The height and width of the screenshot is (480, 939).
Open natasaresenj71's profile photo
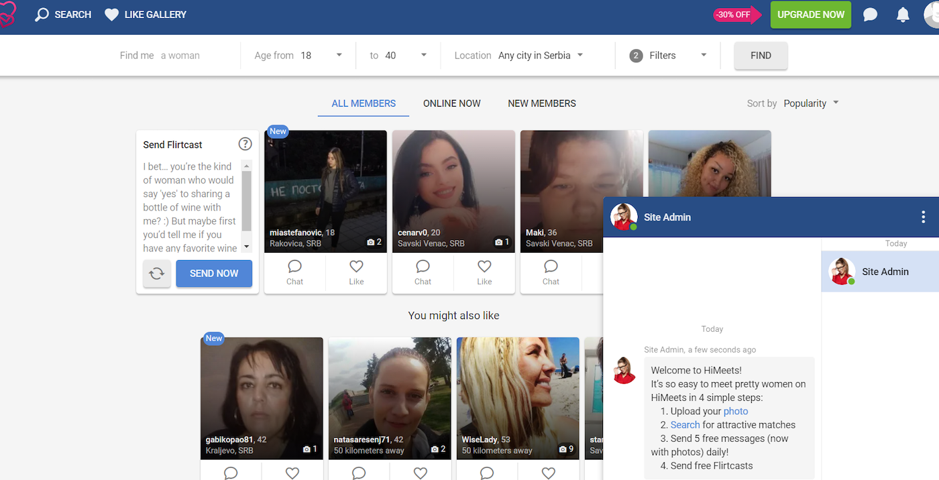[x=390, y=398]
